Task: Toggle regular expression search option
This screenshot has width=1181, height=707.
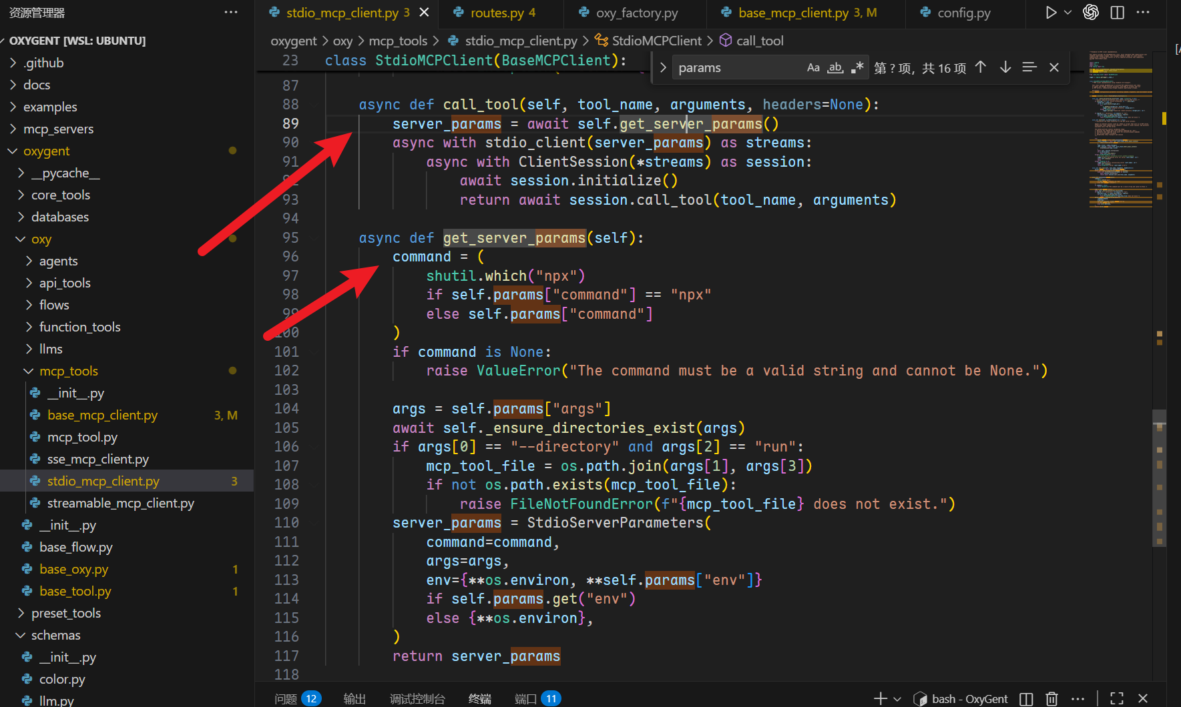Action: 857,67
